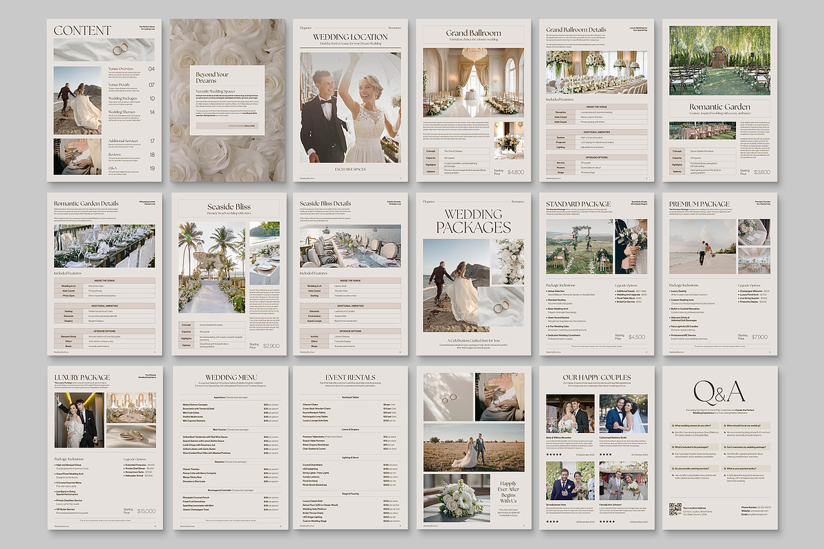
Task: Open the Event Rentals page
Action: coord(350,447)
